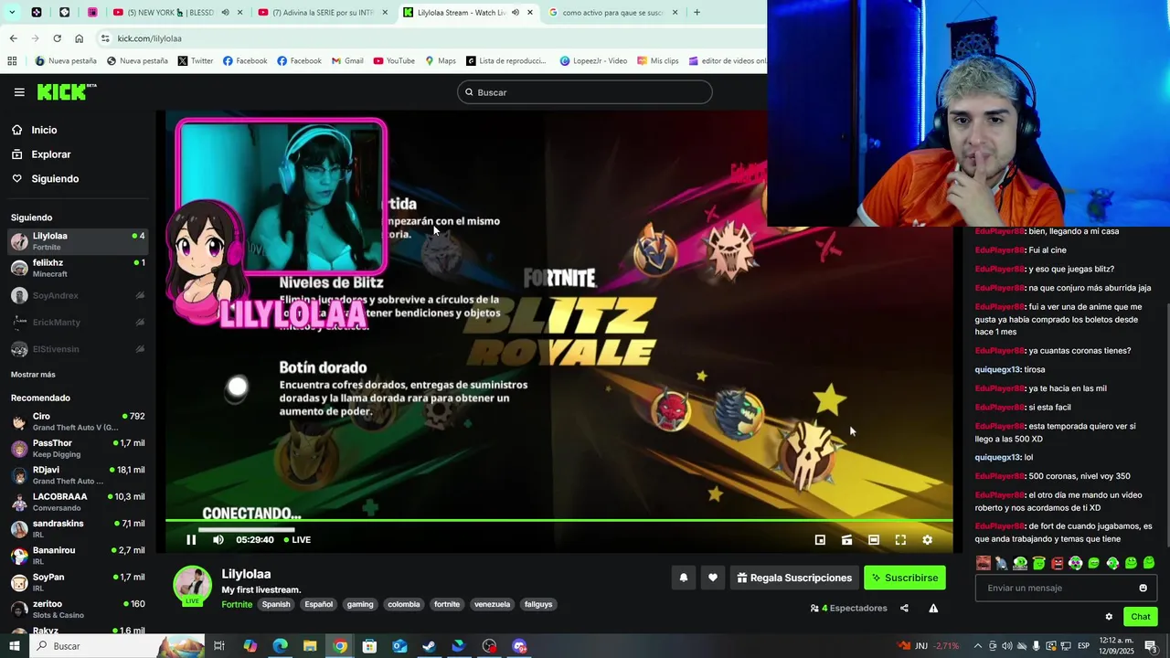
Task: Open feliixhz channel in following list
Action: pos(78,268)
